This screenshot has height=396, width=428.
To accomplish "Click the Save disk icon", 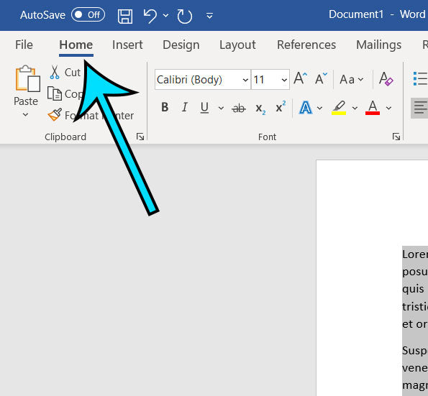I will (x=125, y=16).
